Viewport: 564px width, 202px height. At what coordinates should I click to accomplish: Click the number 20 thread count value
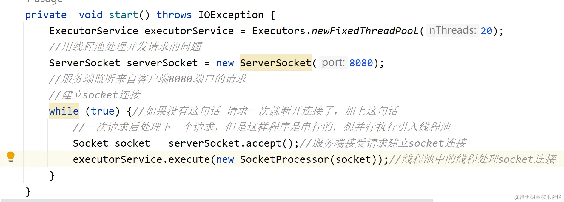(486, 31)
